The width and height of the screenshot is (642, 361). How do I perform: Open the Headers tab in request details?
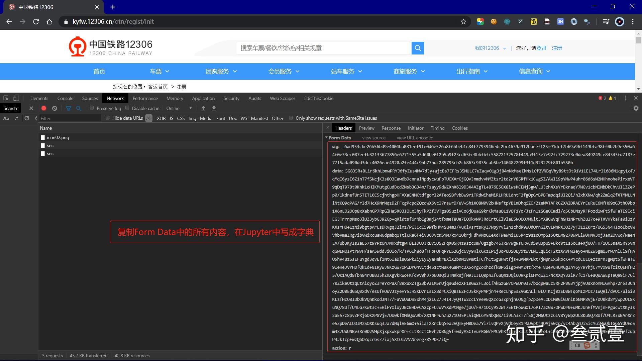[x=344, y=128]
